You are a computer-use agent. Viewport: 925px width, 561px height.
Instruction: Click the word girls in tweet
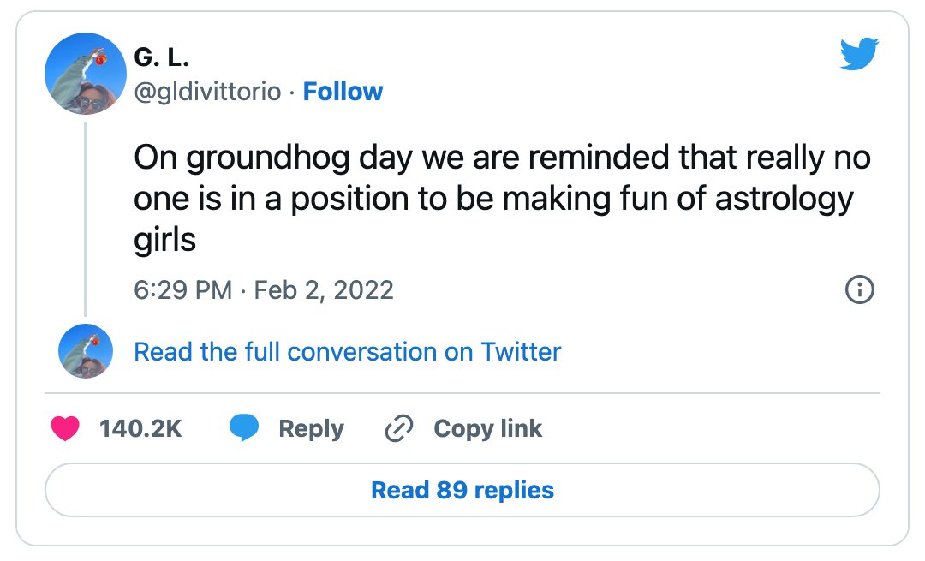(164, 240)
